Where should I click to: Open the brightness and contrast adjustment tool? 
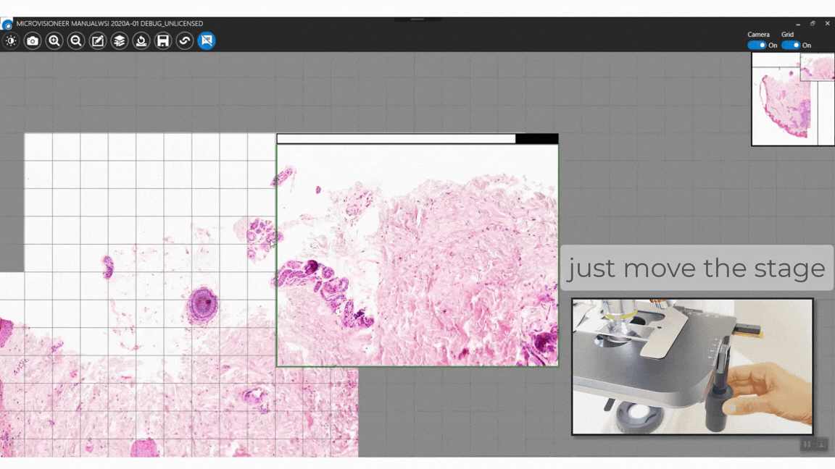click(11, 41)
